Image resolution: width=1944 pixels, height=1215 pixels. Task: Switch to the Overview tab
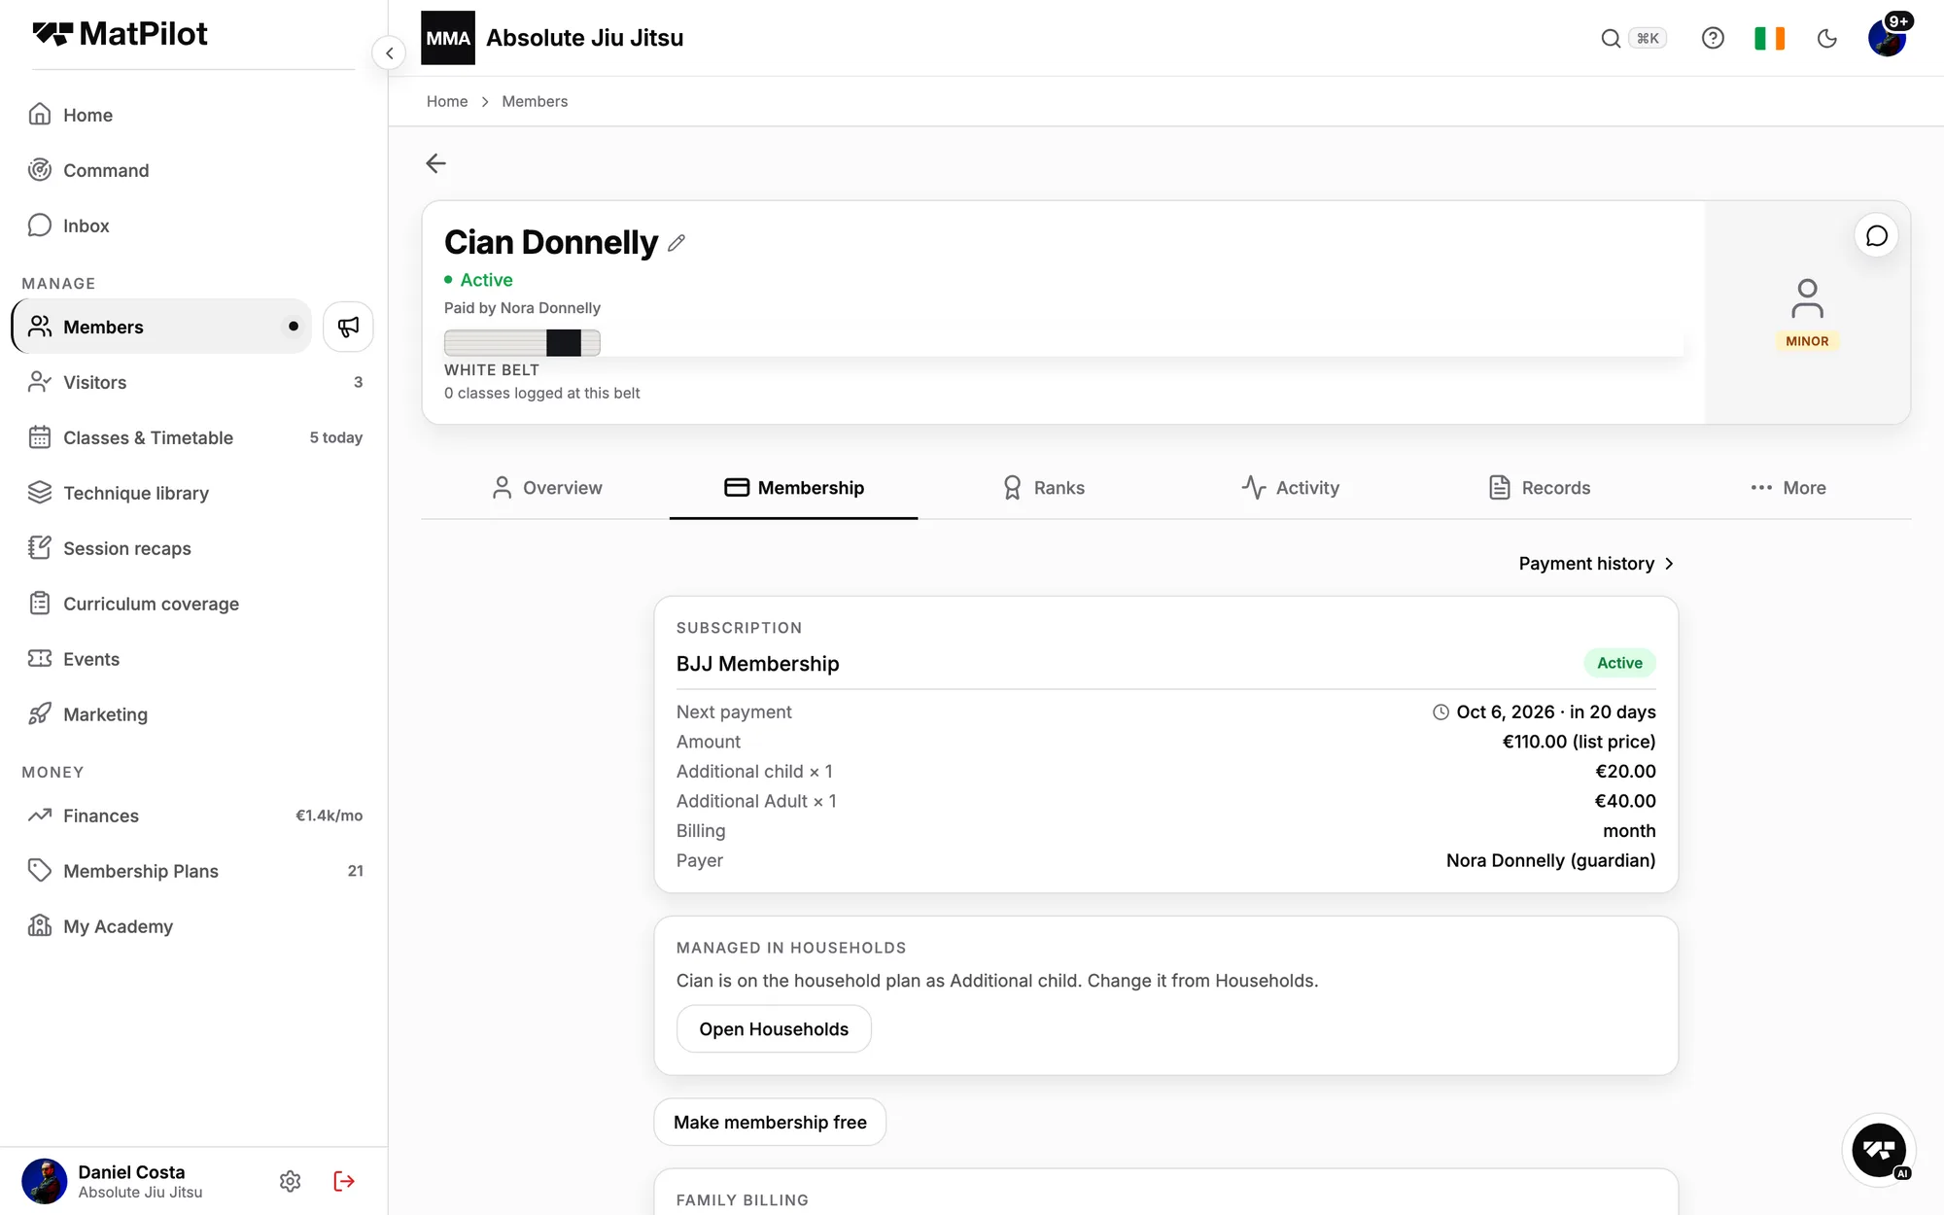[x=546, y=488]
